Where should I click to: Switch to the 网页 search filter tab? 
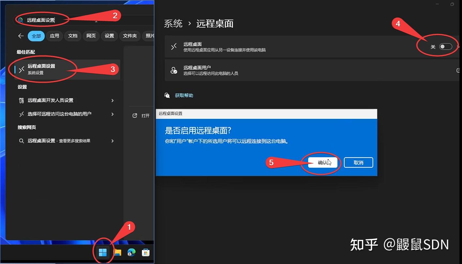pos(91,36)
